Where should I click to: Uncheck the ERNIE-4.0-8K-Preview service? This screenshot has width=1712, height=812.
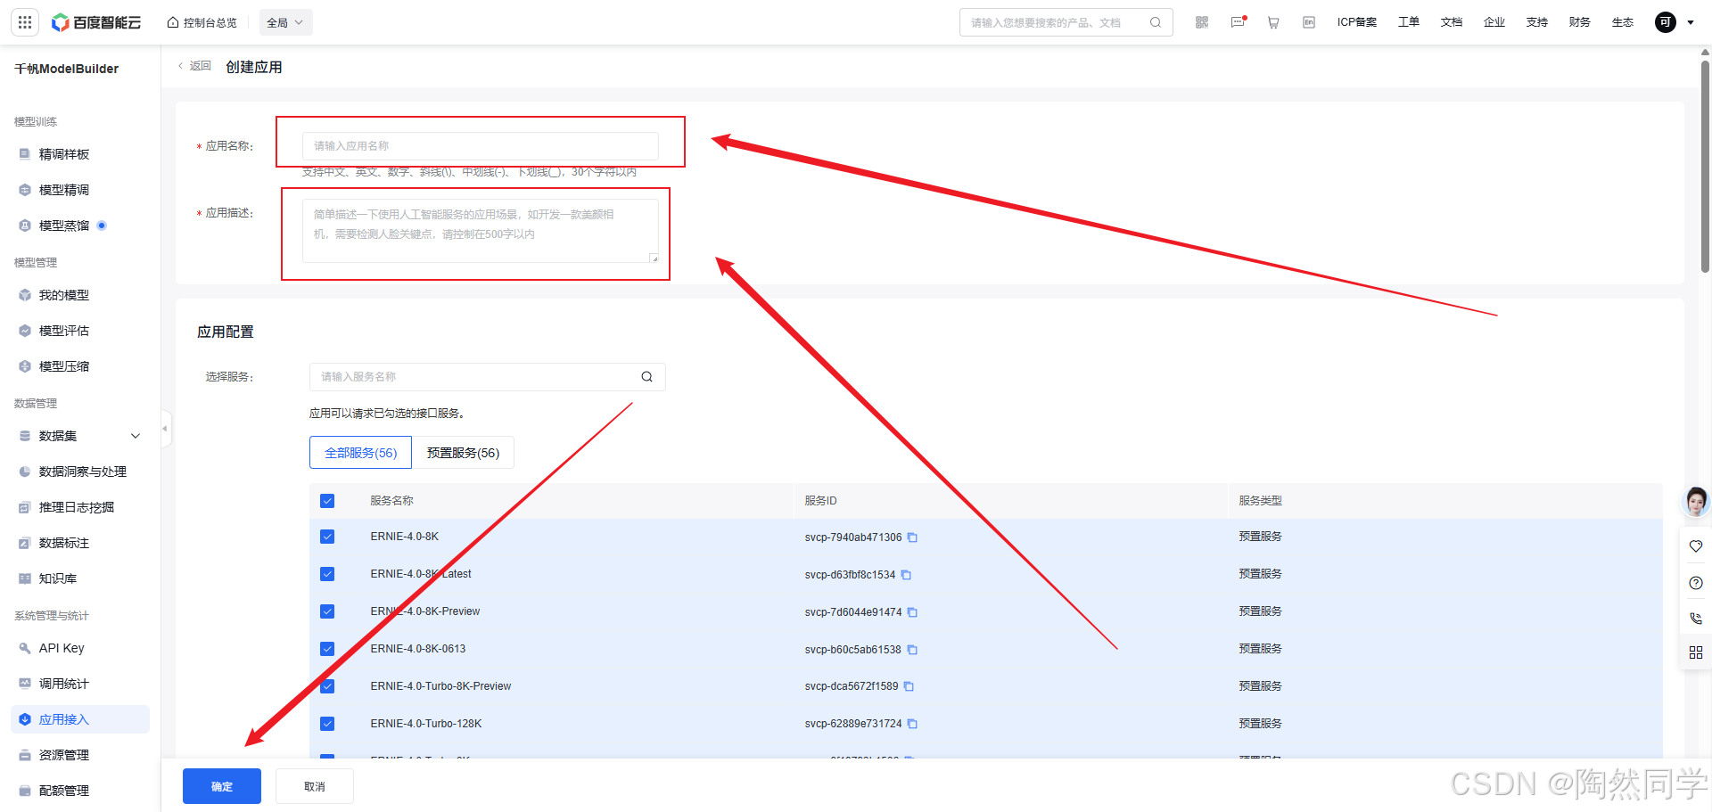[327, 611]
